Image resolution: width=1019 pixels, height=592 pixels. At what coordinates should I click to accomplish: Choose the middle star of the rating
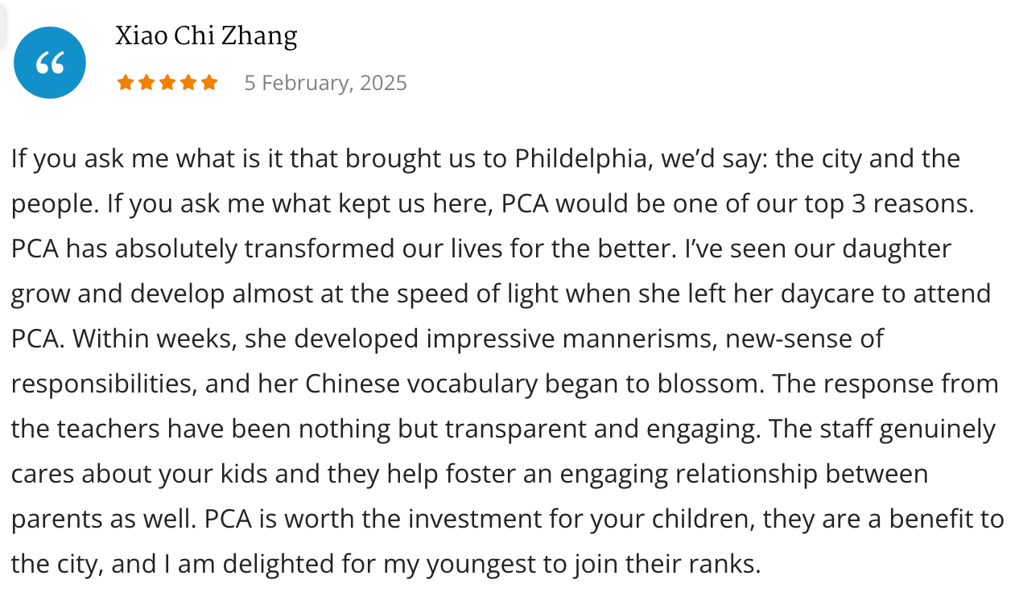coord(167,83)
